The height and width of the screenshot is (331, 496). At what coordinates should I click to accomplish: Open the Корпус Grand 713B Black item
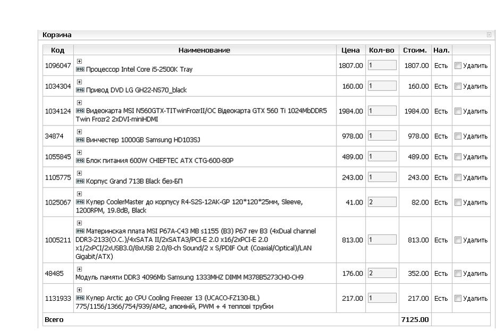click(134, 181)
